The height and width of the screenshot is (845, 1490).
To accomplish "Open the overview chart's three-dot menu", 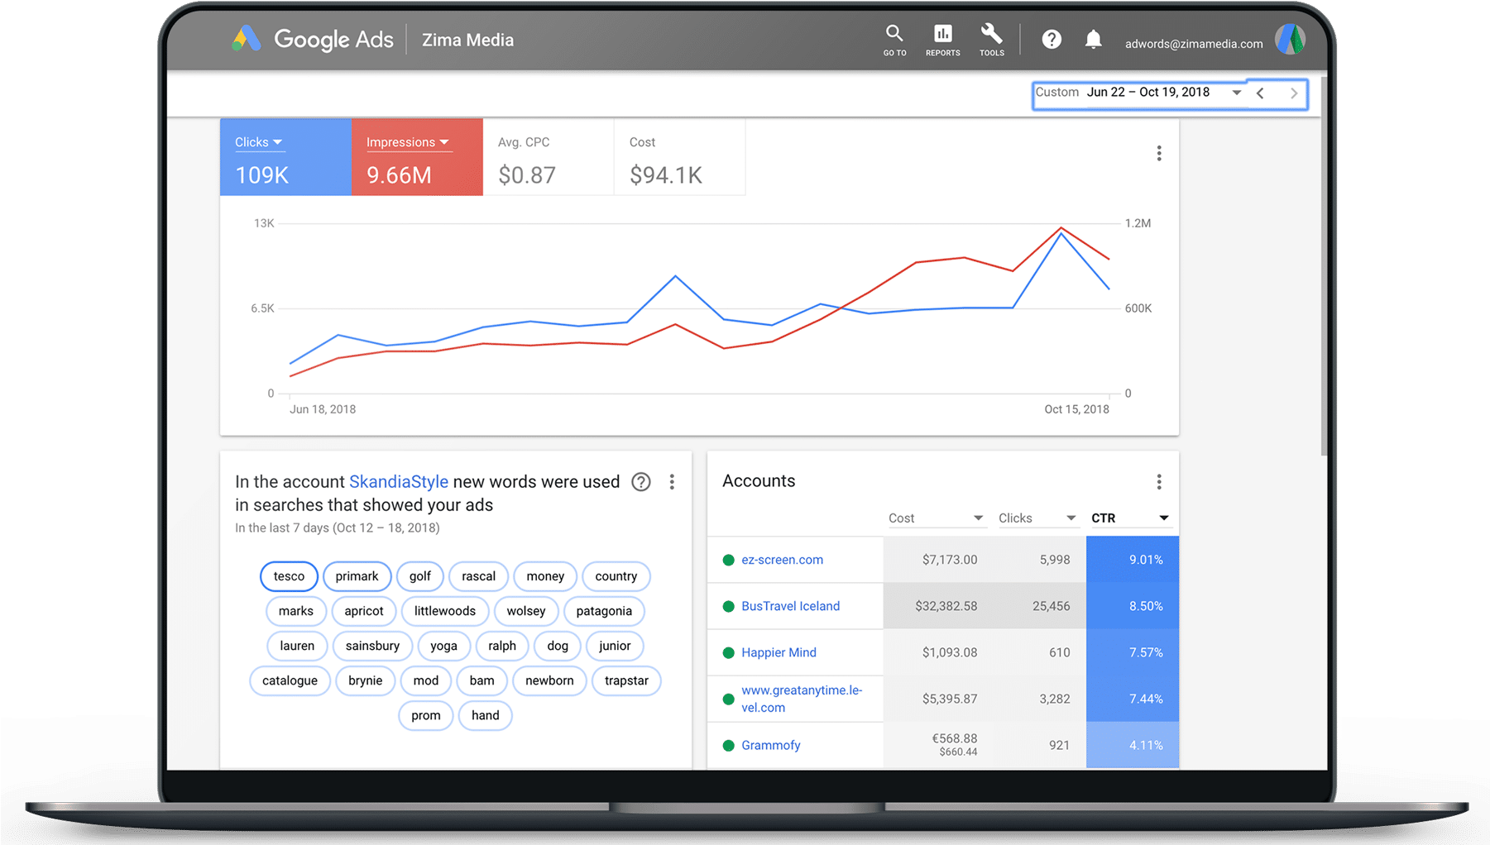I will [x=1158, y=154].
